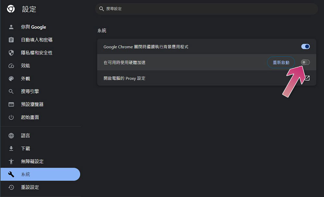
Task: Click the shield icon for 隱私權和安全性
Action: 11,53
